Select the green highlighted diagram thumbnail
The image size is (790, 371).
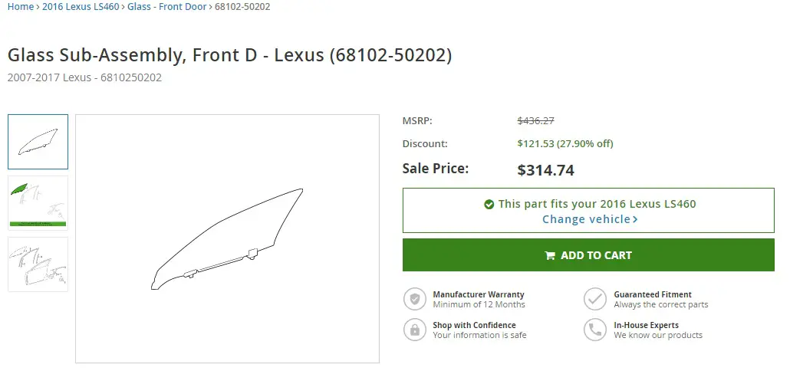38,203
